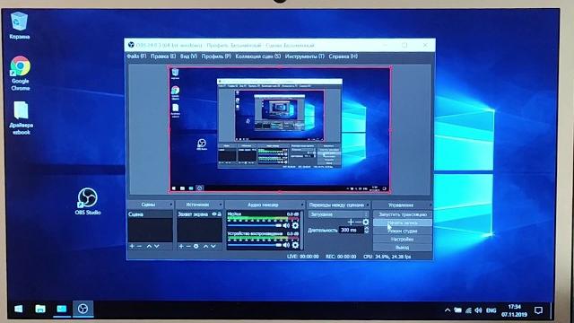The width and height of the screenshot is (574, 323).
Task: Add a transition with the plus icon
Action: [x=351, y=222]
